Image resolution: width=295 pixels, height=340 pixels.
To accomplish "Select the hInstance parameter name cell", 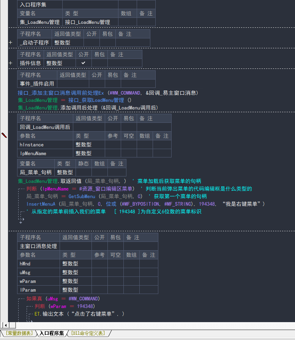I will pos(32,145).
